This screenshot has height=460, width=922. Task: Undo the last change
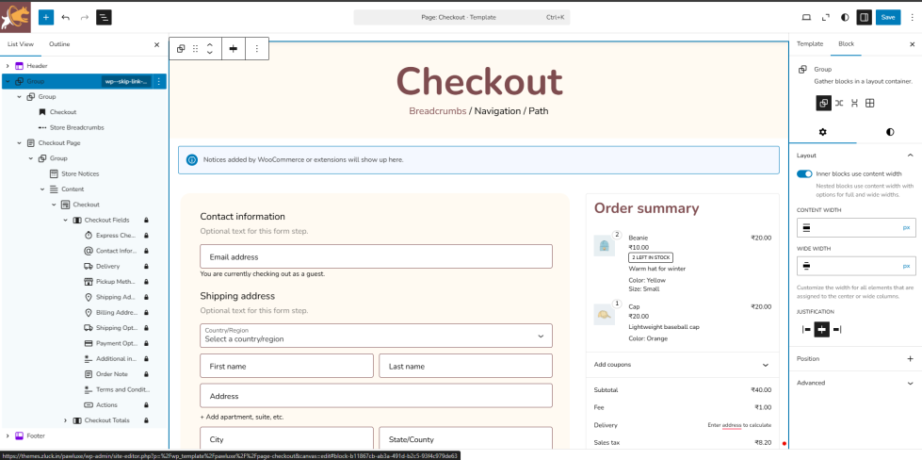click(x=65, y=18)
